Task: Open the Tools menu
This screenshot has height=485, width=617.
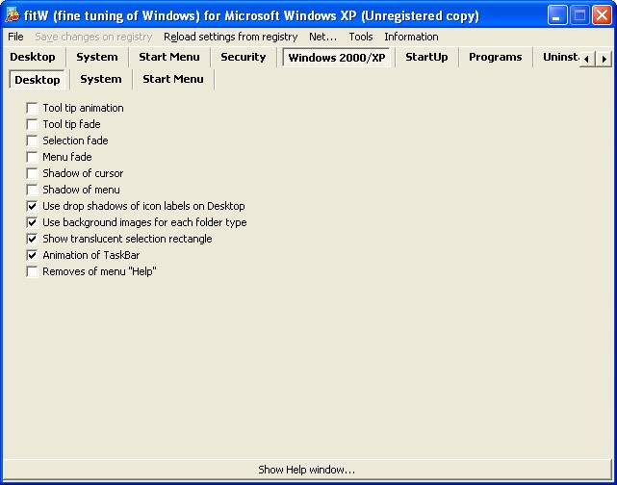Action: tap(361, 37)
